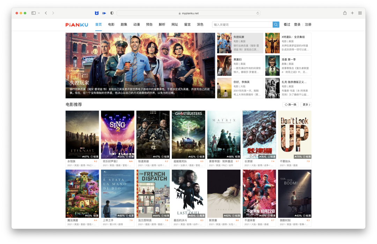The image size is (377, 244).
Task: Click the blue search magnifier button
Action: click(x=276, y=24)
